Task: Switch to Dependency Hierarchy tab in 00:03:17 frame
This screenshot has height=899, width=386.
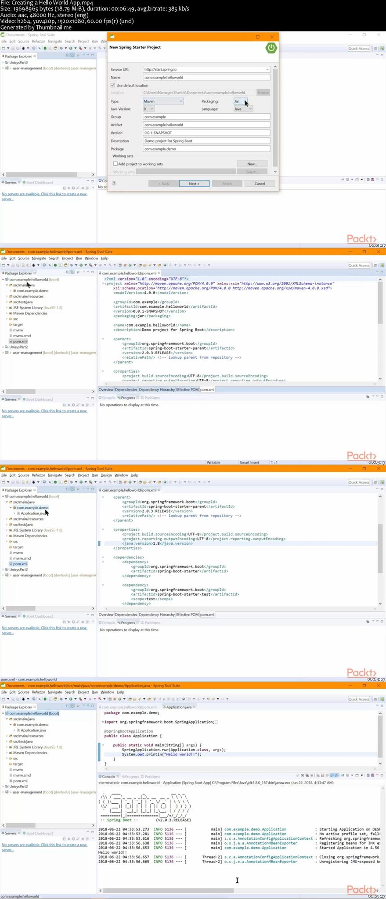Action: pos(157,389)
